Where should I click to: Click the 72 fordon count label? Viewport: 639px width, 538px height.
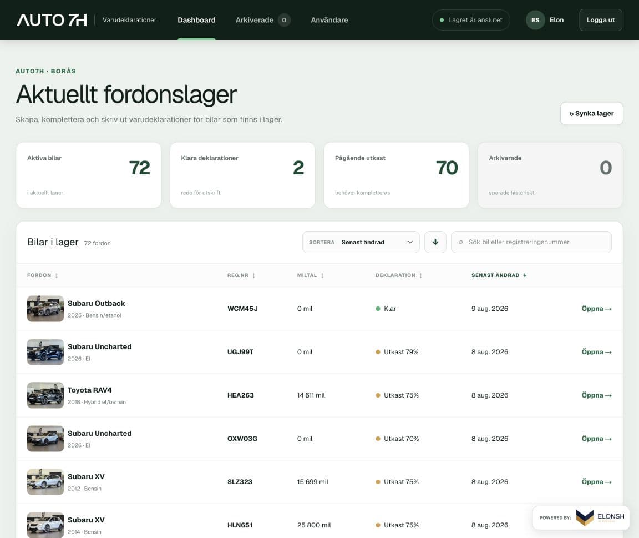[x=98, y=243]
